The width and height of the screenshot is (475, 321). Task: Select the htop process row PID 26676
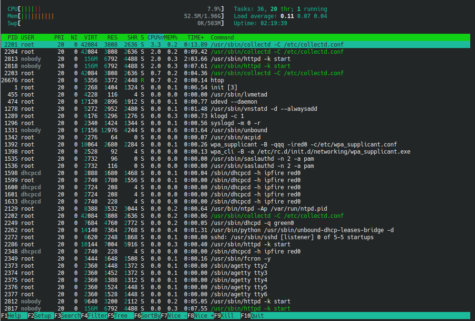pos(235,80)
